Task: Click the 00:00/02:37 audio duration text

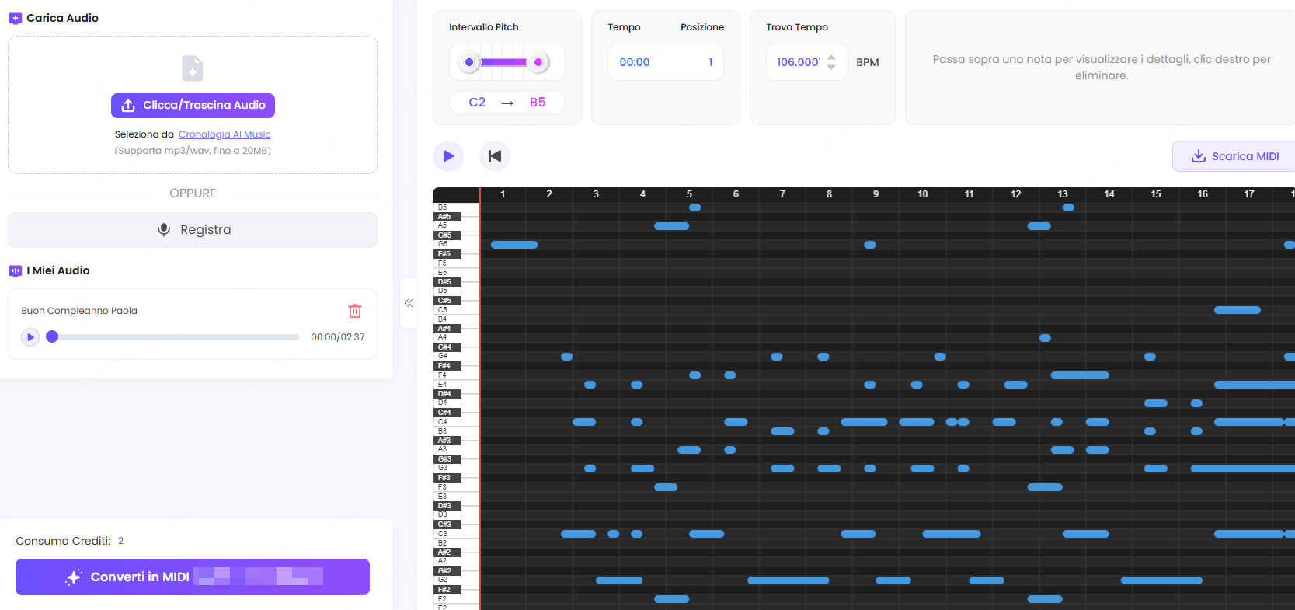Action: pyautogui.click(x=338, y=337)
